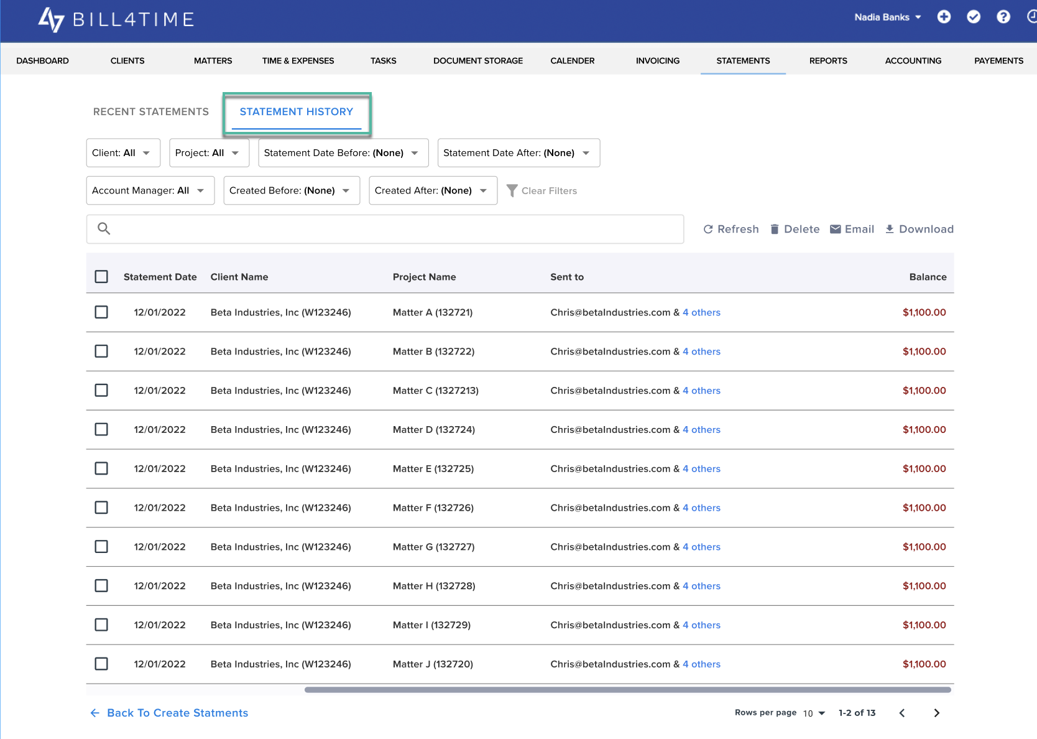This screenshot has width=1037, height=739.
Task: Check the Matter I (132729) row checkbox
Action: [x=101, y=625]
